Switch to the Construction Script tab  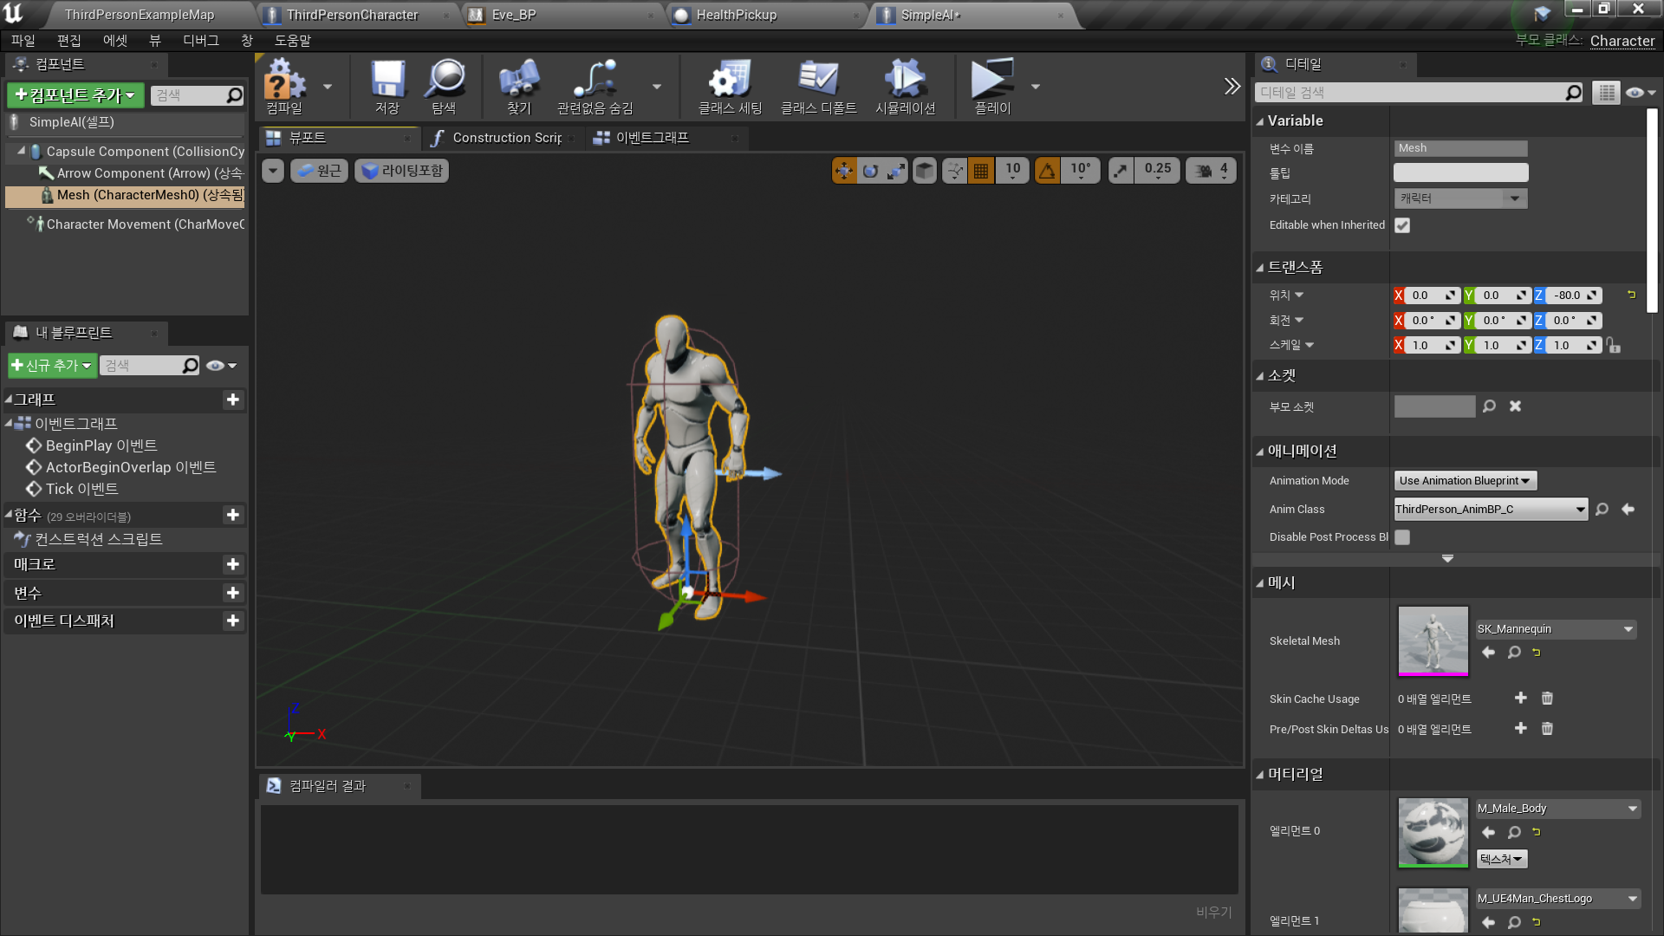506,138
